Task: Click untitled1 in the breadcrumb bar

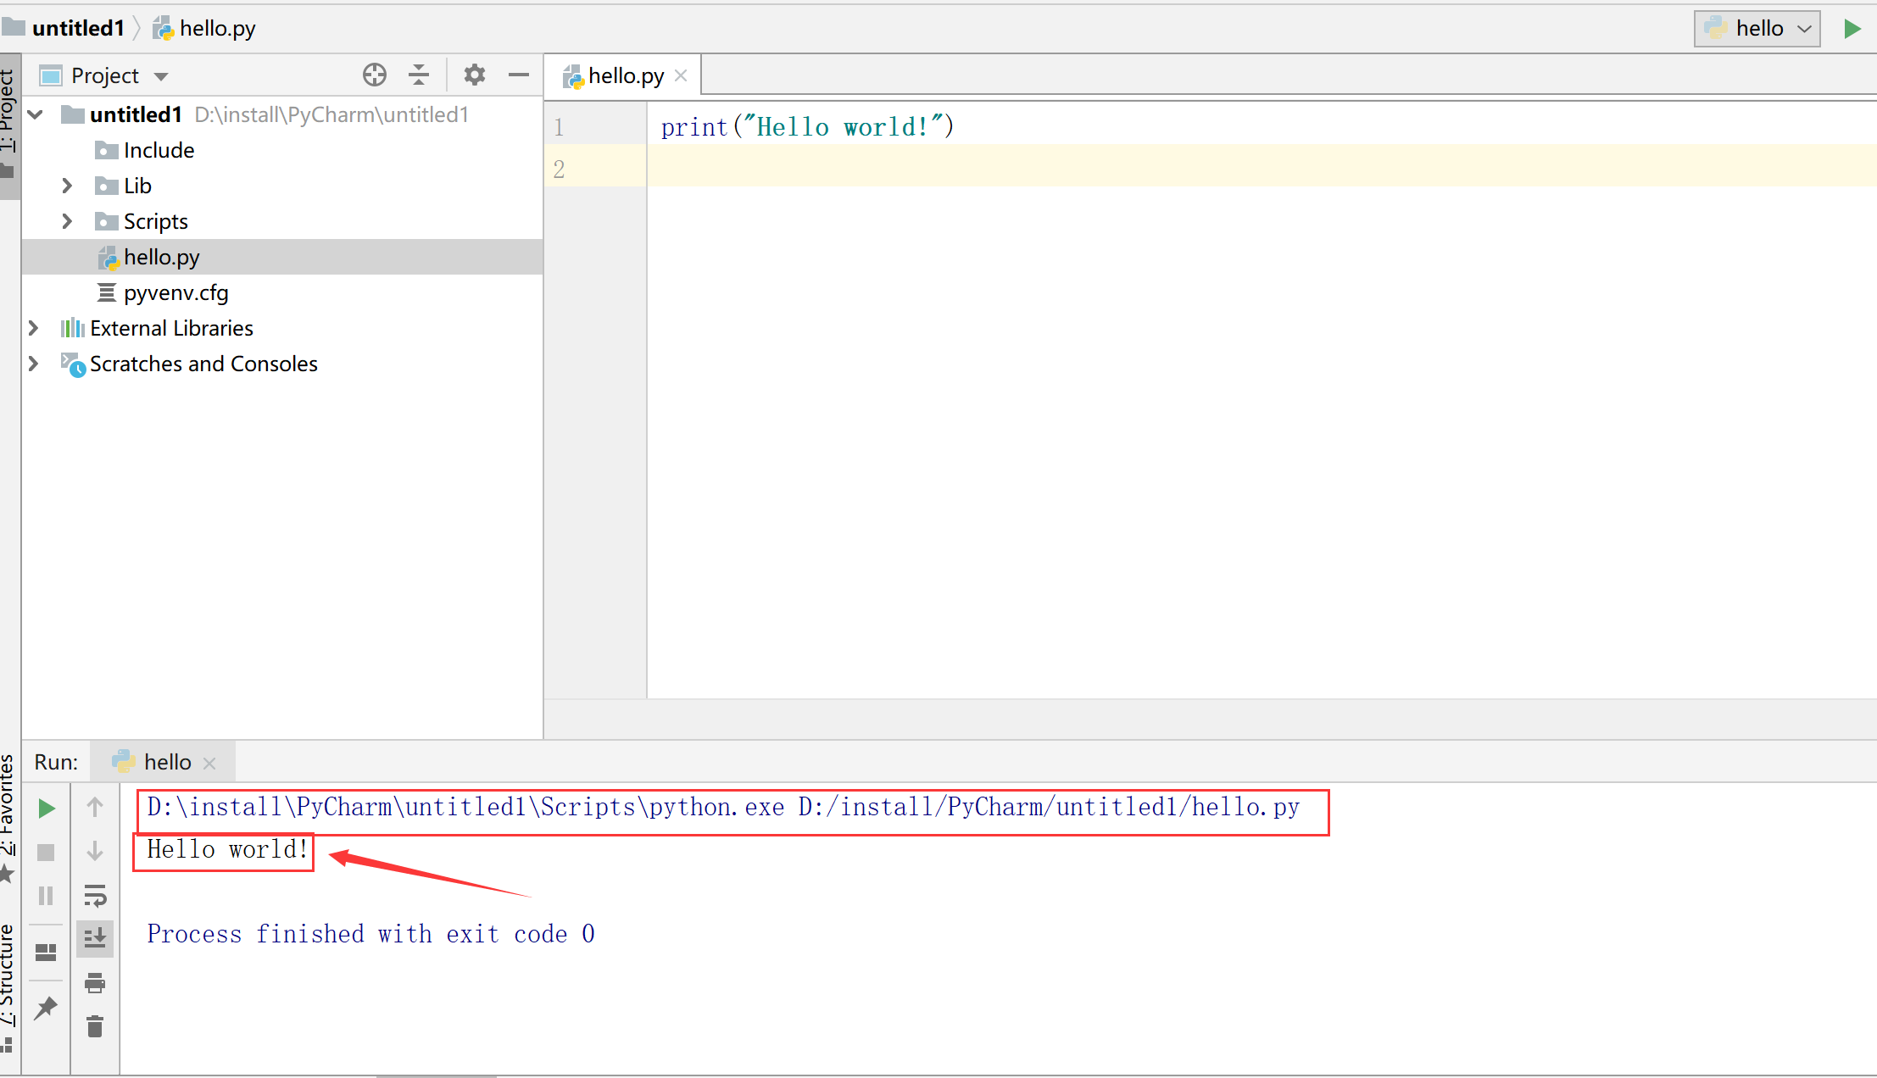Action: pos(78,28)
